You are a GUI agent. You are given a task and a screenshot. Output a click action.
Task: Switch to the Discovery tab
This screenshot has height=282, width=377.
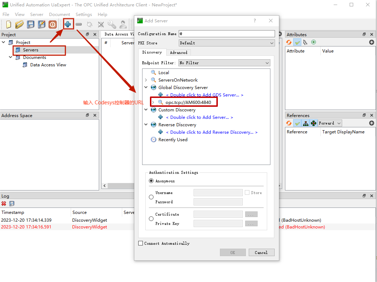(152, 52)
